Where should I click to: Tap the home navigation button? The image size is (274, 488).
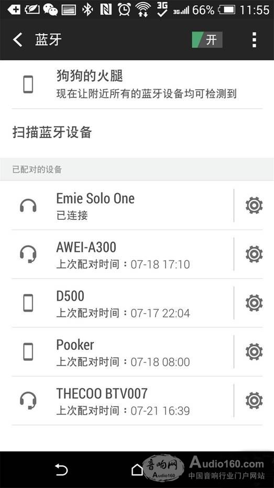click(137, 470)
